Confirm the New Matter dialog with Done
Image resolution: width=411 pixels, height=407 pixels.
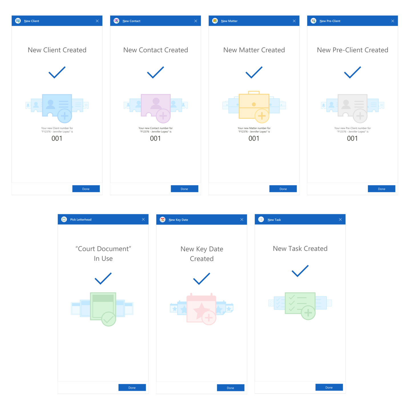pos(283,189)
